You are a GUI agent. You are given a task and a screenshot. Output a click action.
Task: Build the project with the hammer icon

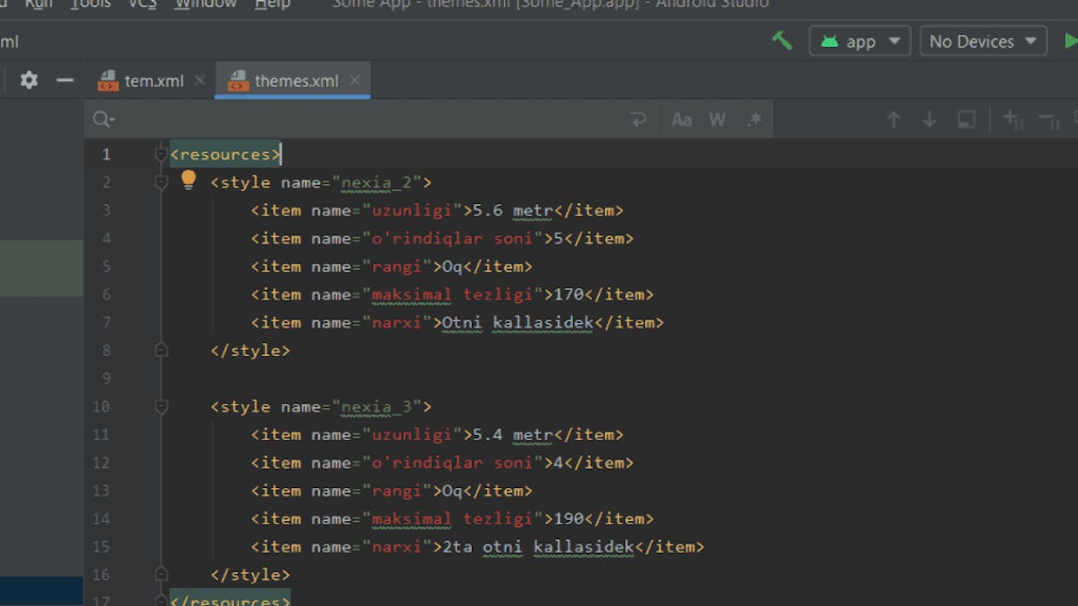click(782, 41)
